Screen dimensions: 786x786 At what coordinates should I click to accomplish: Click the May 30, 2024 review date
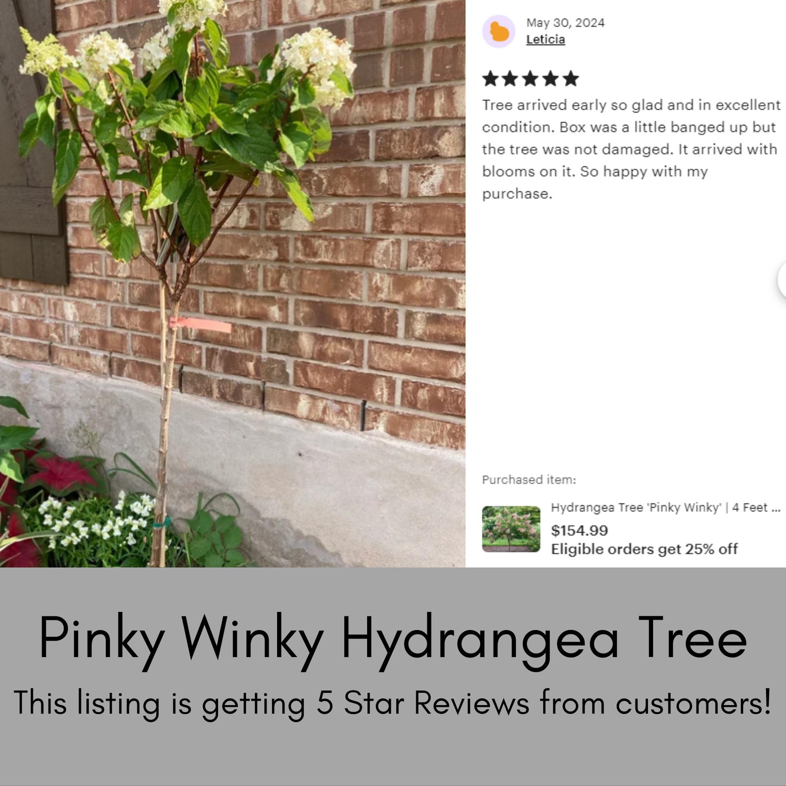tap(565, 23)
